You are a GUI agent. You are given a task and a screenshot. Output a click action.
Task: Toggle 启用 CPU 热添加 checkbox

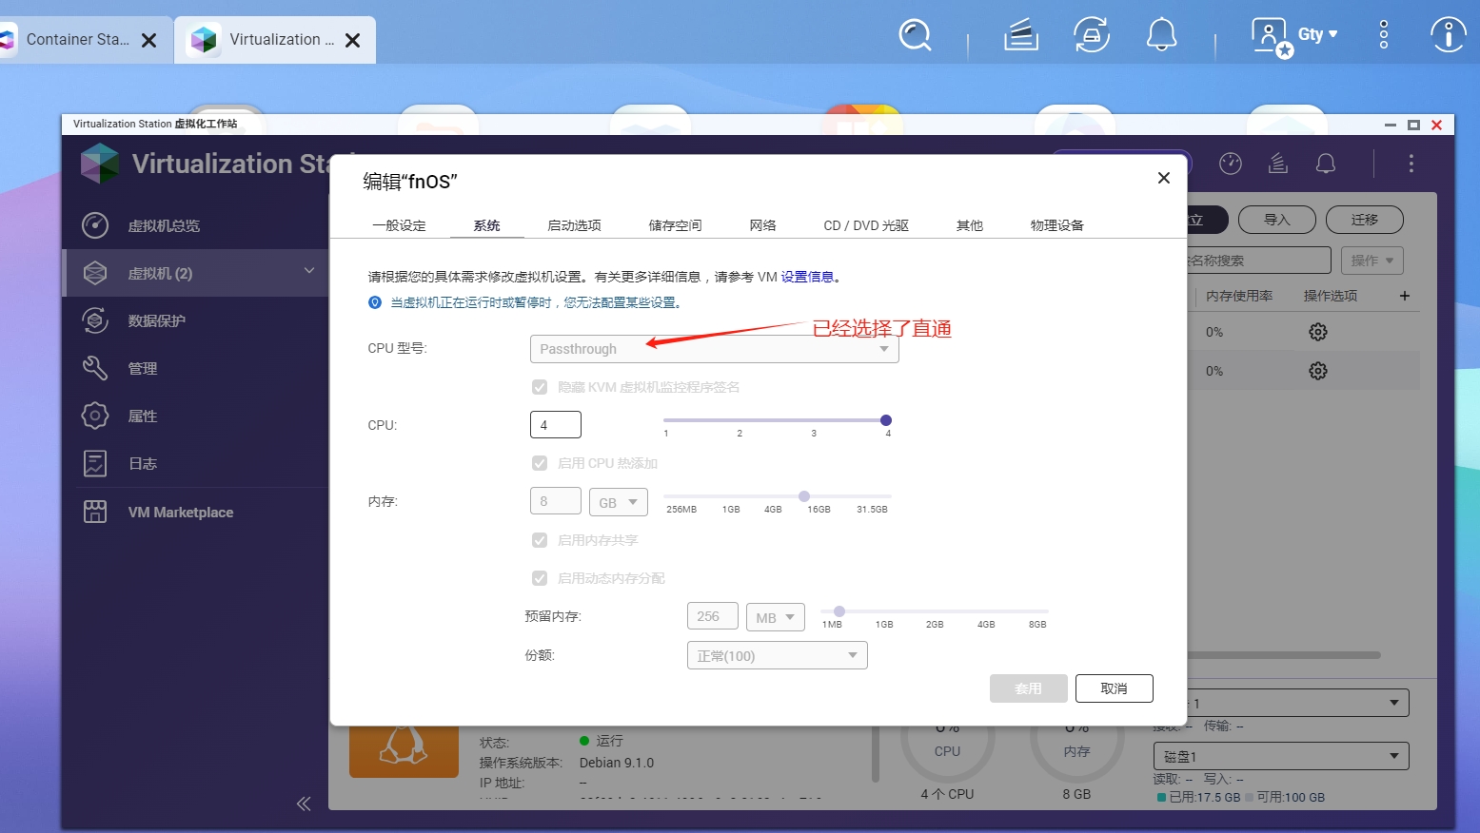pyautogui.click(x=540, y=463)
